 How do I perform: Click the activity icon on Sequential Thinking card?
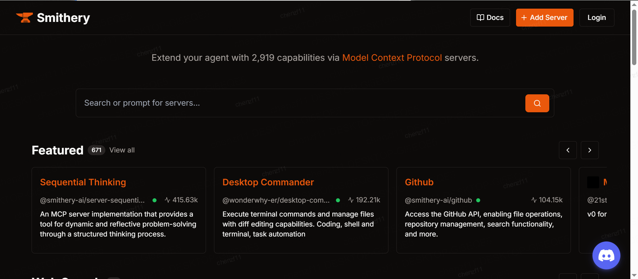pos(167,200)
